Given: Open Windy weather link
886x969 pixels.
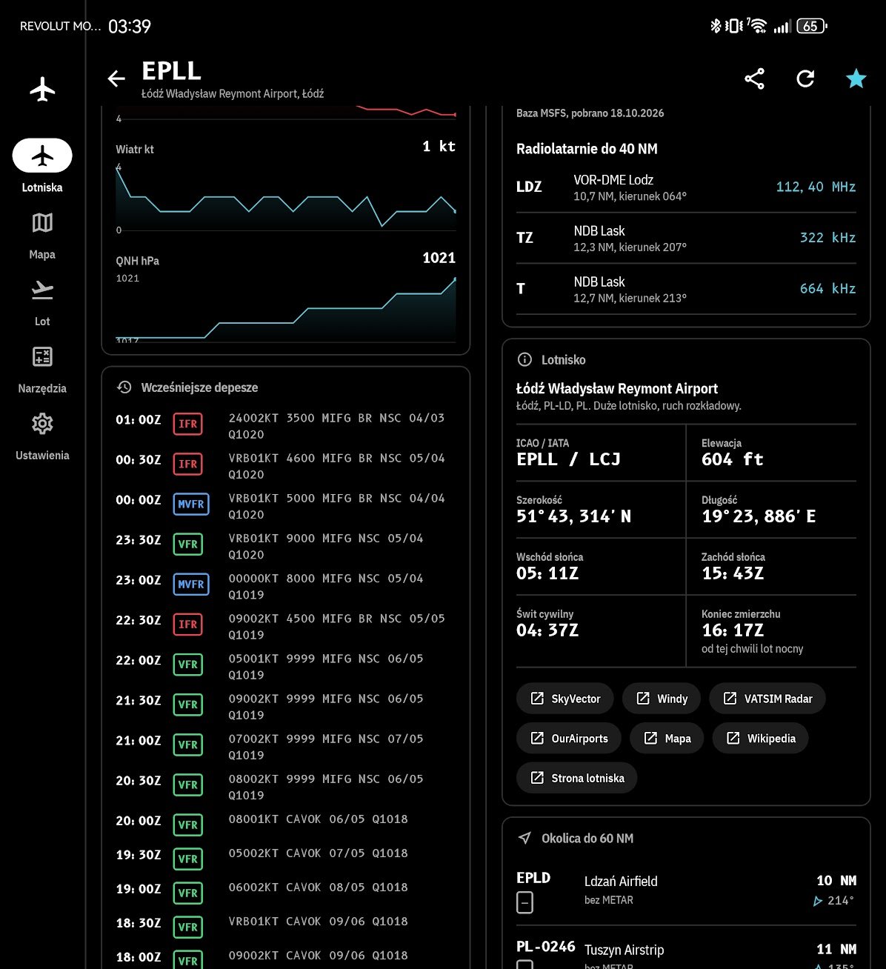Looking at the screenshot, I should (662, 699).
